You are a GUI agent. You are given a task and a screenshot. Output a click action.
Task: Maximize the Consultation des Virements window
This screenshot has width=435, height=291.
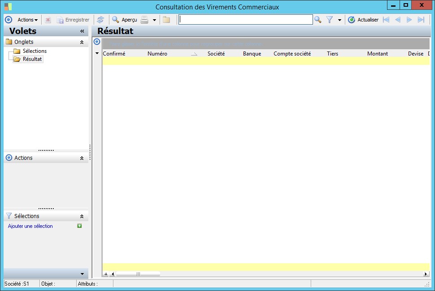tap(405, 5)
